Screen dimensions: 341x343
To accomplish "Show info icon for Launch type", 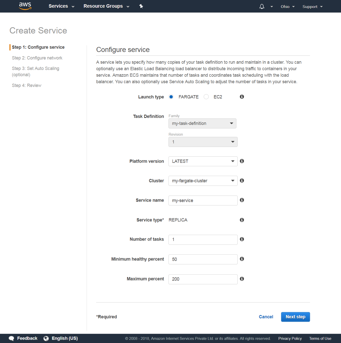I will [242, 97].
